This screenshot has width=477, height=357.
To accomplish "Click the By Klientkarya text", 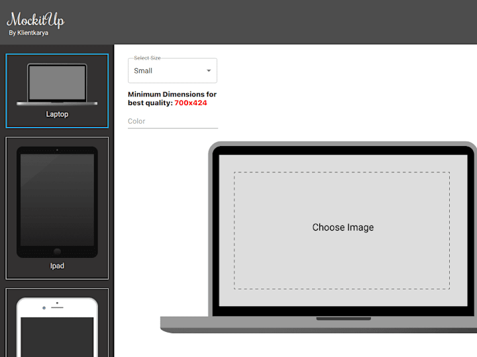I will click(28, 33).
